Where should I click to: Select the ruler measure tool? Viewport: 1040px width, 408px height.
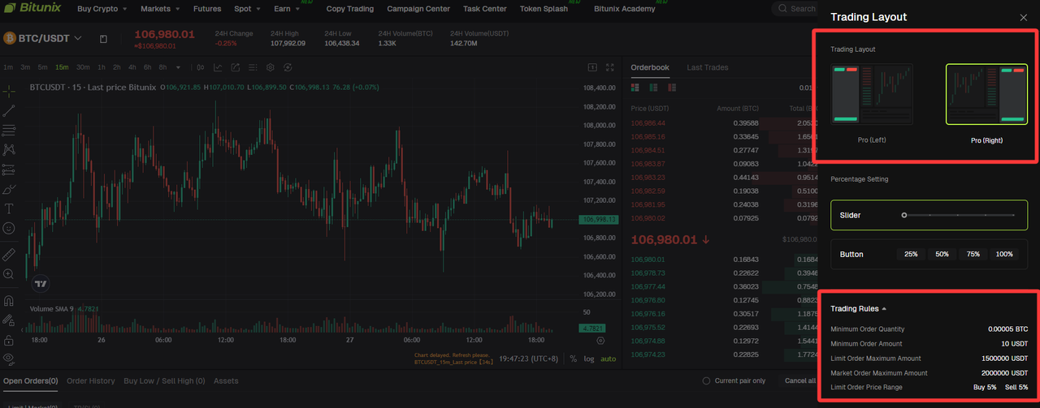[x=9, y=254]
